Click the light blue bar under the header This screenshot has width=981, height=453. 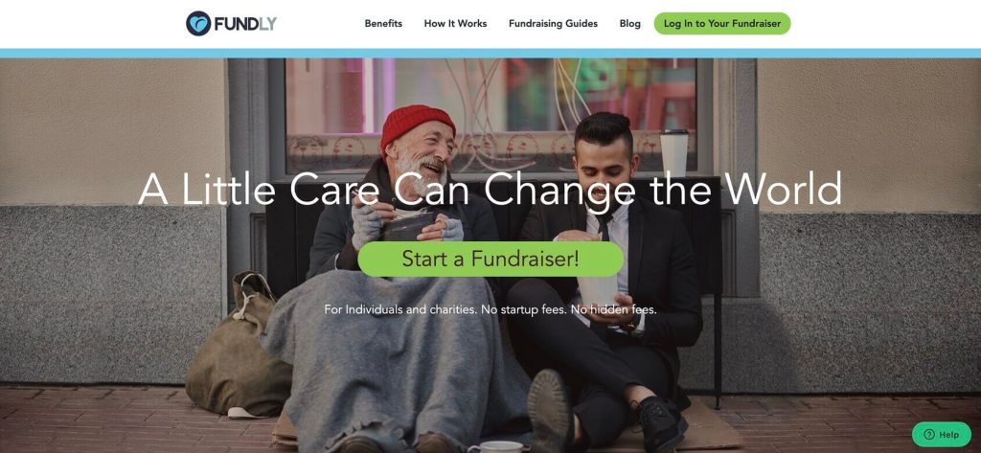(490, 54)
